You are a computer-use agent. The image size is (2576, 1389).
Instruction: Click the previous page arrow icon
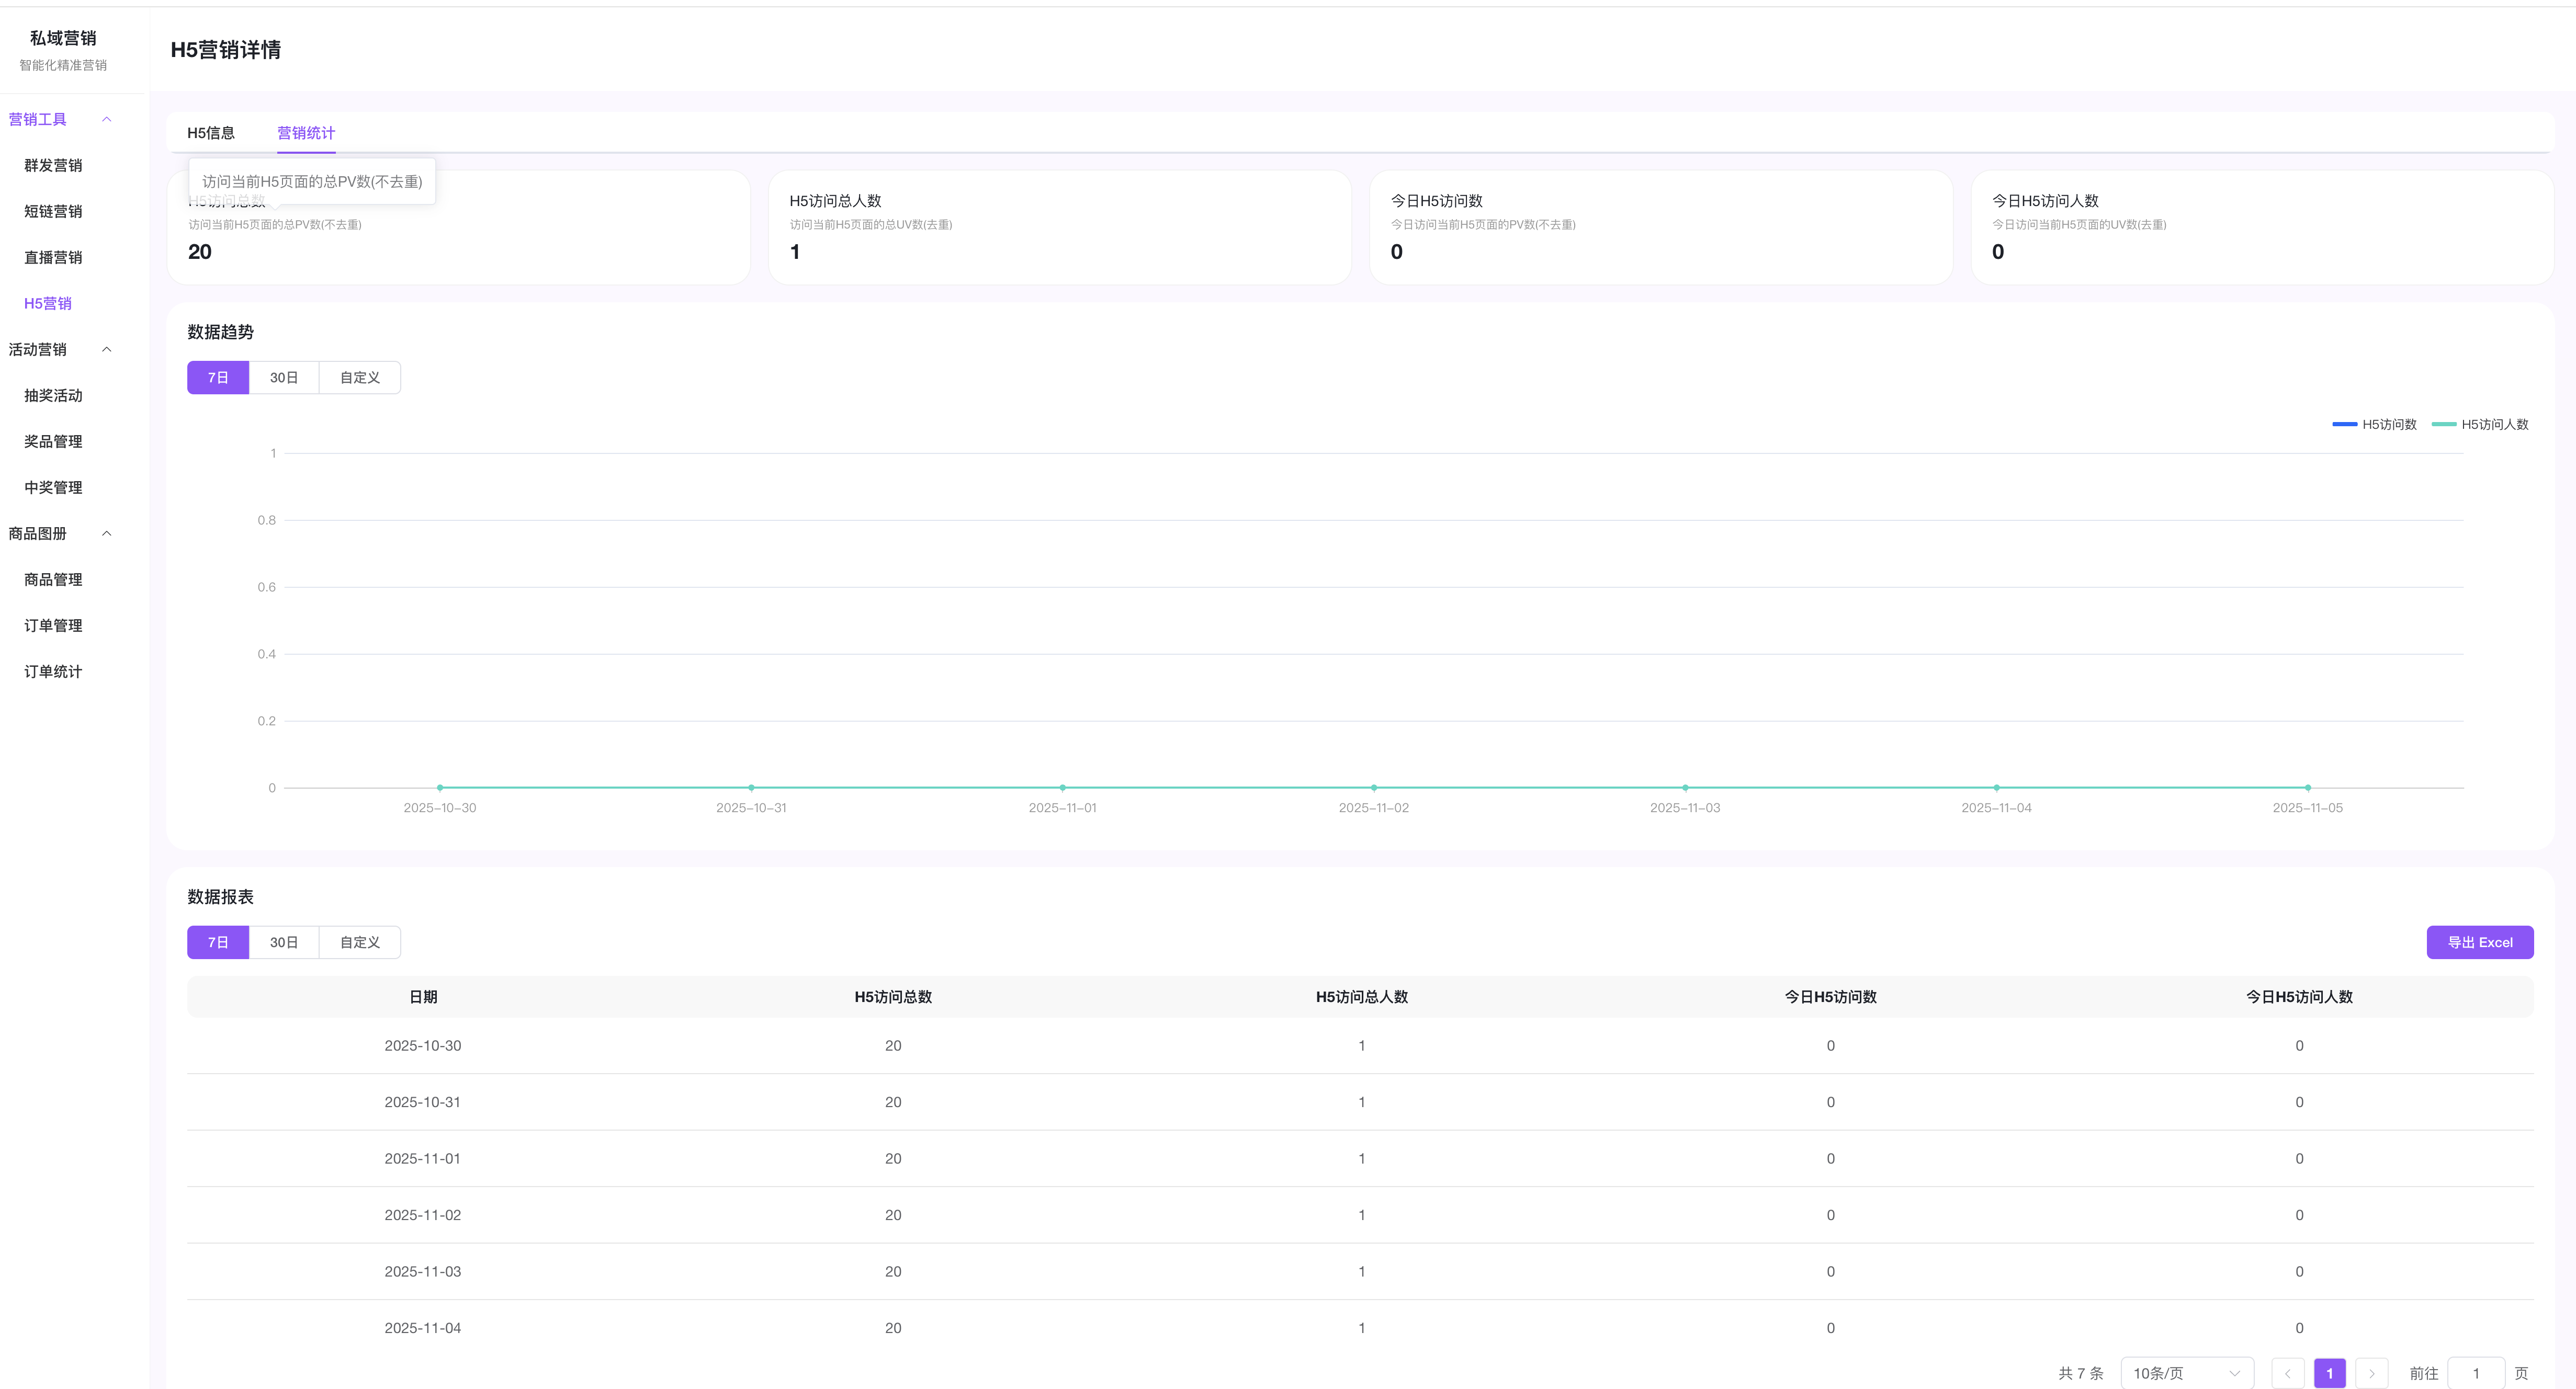(x=2287, y=1373)
